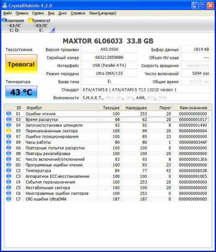Open the Правка menu

pyautogui.click(x=22, y=13)
